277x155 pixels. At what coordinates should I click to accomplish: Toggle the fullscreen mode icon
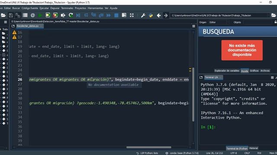click(x=132, y=15)
